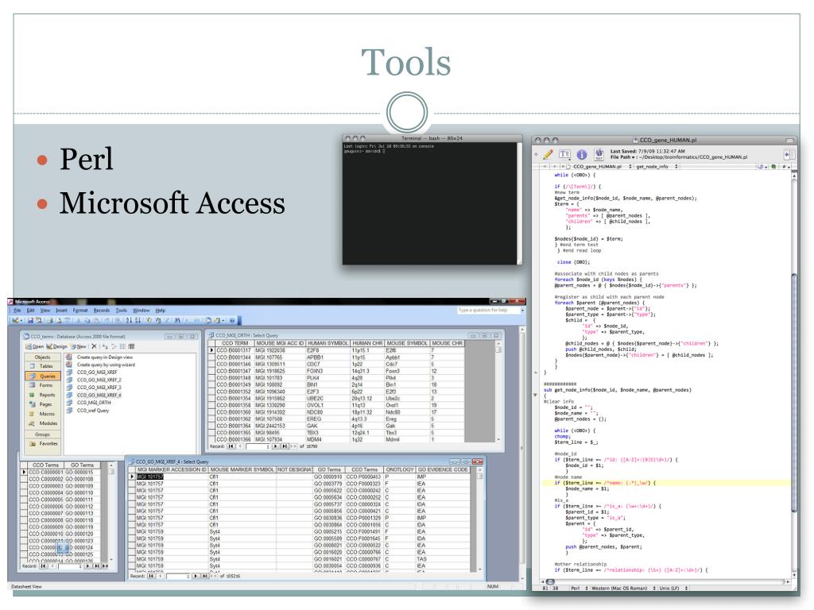This screenshot has height=610, width=814.
Task: Open the Tools menu in Access
Action: pos(121,311)
